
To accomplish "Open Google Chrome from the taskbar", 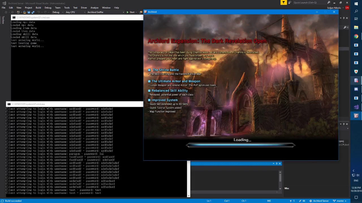I will pos(356,36).
